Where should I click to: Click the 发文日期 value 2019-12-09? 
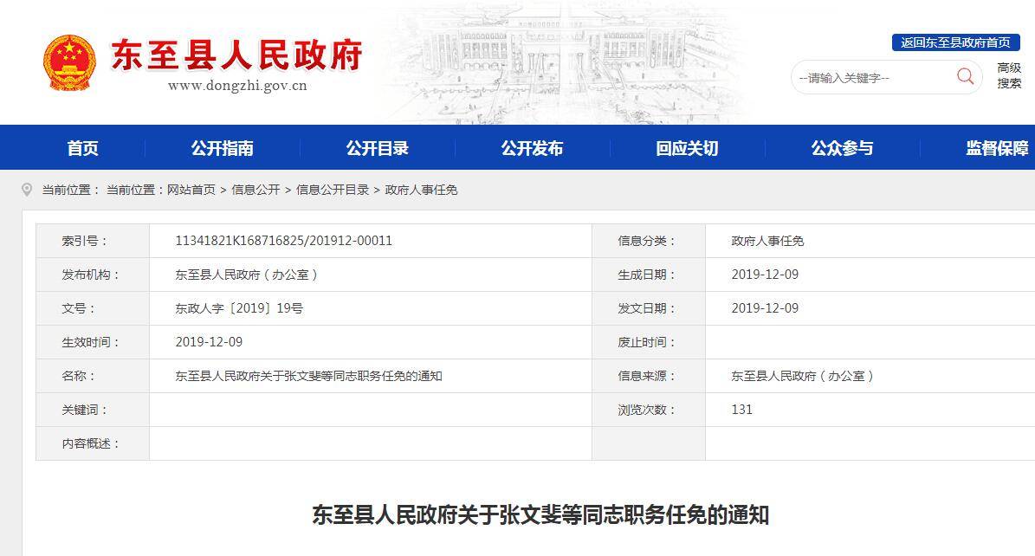[765, 307]
